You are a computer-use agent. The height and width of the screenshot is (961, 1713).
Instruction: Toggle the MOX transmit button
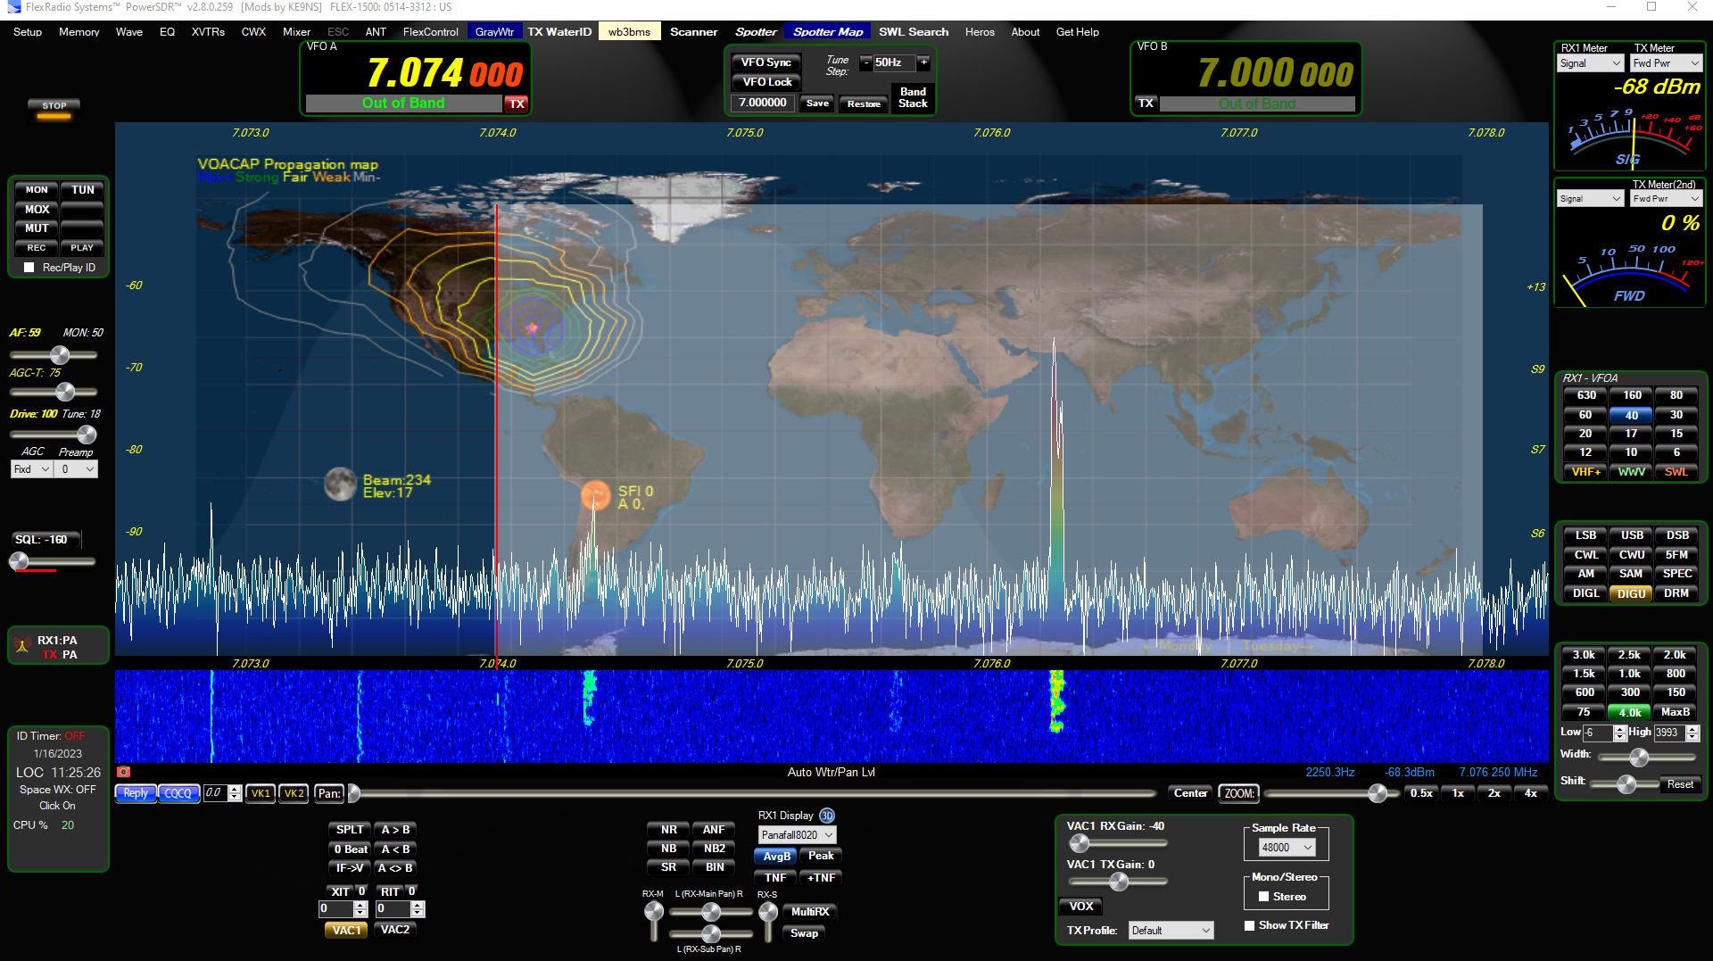(x=37, y=210)
